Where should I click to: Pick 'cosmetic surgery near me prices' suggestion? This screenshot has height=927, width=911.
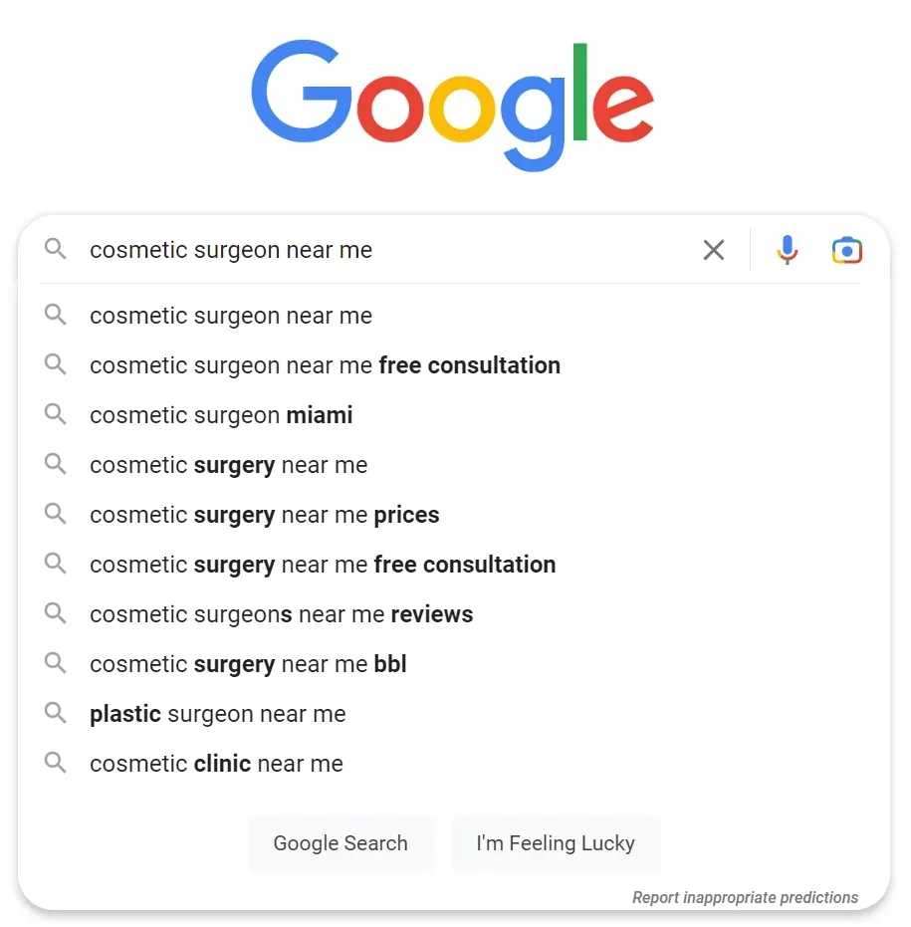tap(265, 515)
